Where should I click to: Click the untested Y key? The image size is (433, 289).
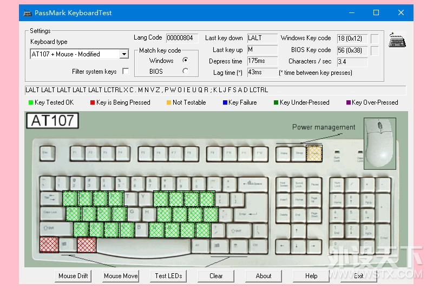click(x=145, y=198)
